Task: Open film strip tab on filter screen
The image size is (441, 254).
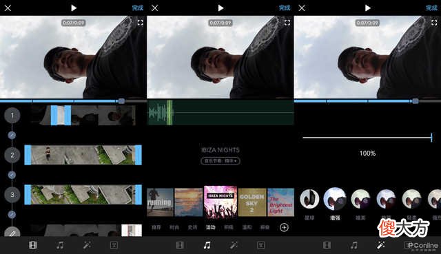Action: coord(327,245)
